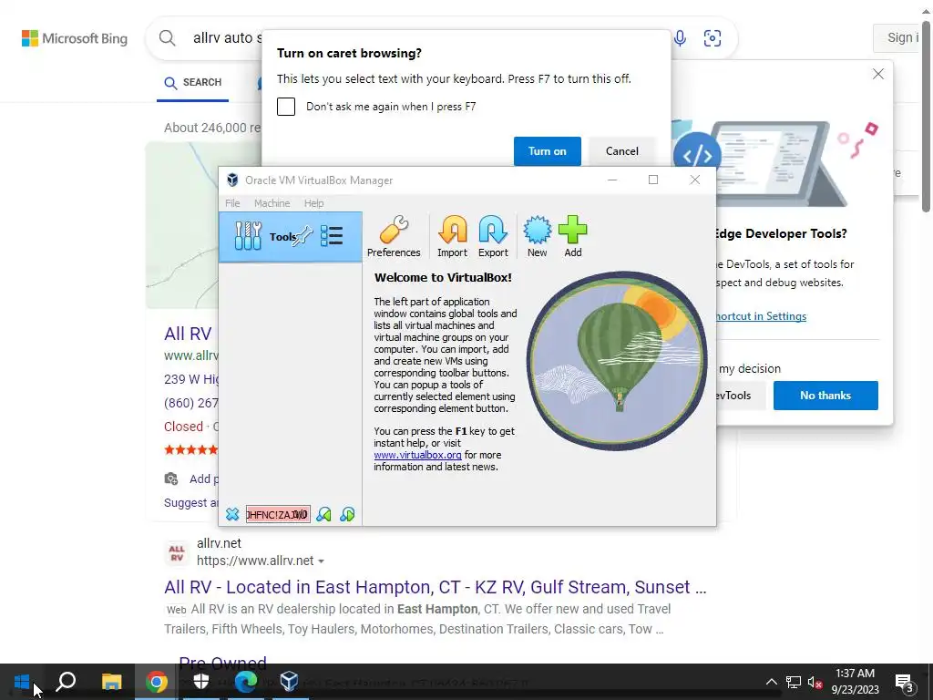Screen dimensions: 933x700
Task: Open the shortcut in Settings link
Action: [762, 316]
